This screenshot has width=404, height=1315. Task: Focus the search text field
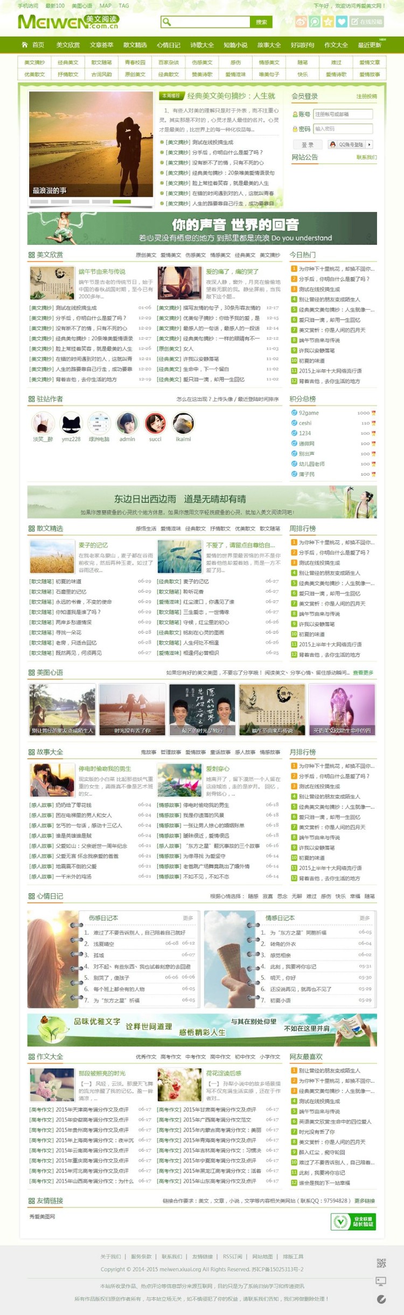point(211,22)
